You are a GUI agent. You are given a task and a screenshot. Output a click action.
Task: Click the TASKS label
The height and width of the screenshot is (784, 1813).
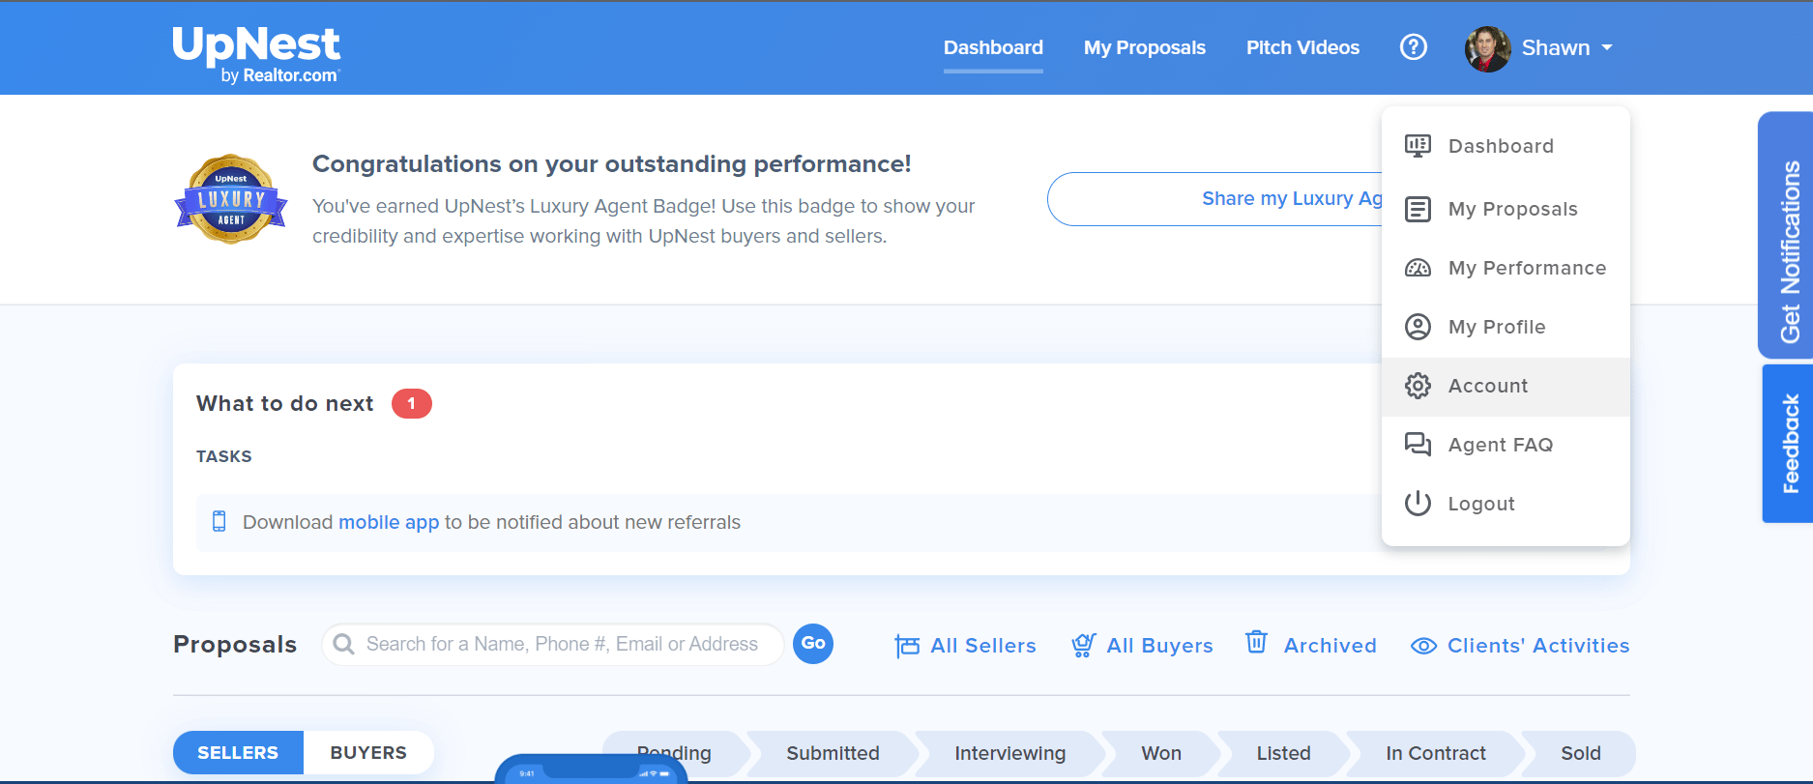click(x=223, y=456)
